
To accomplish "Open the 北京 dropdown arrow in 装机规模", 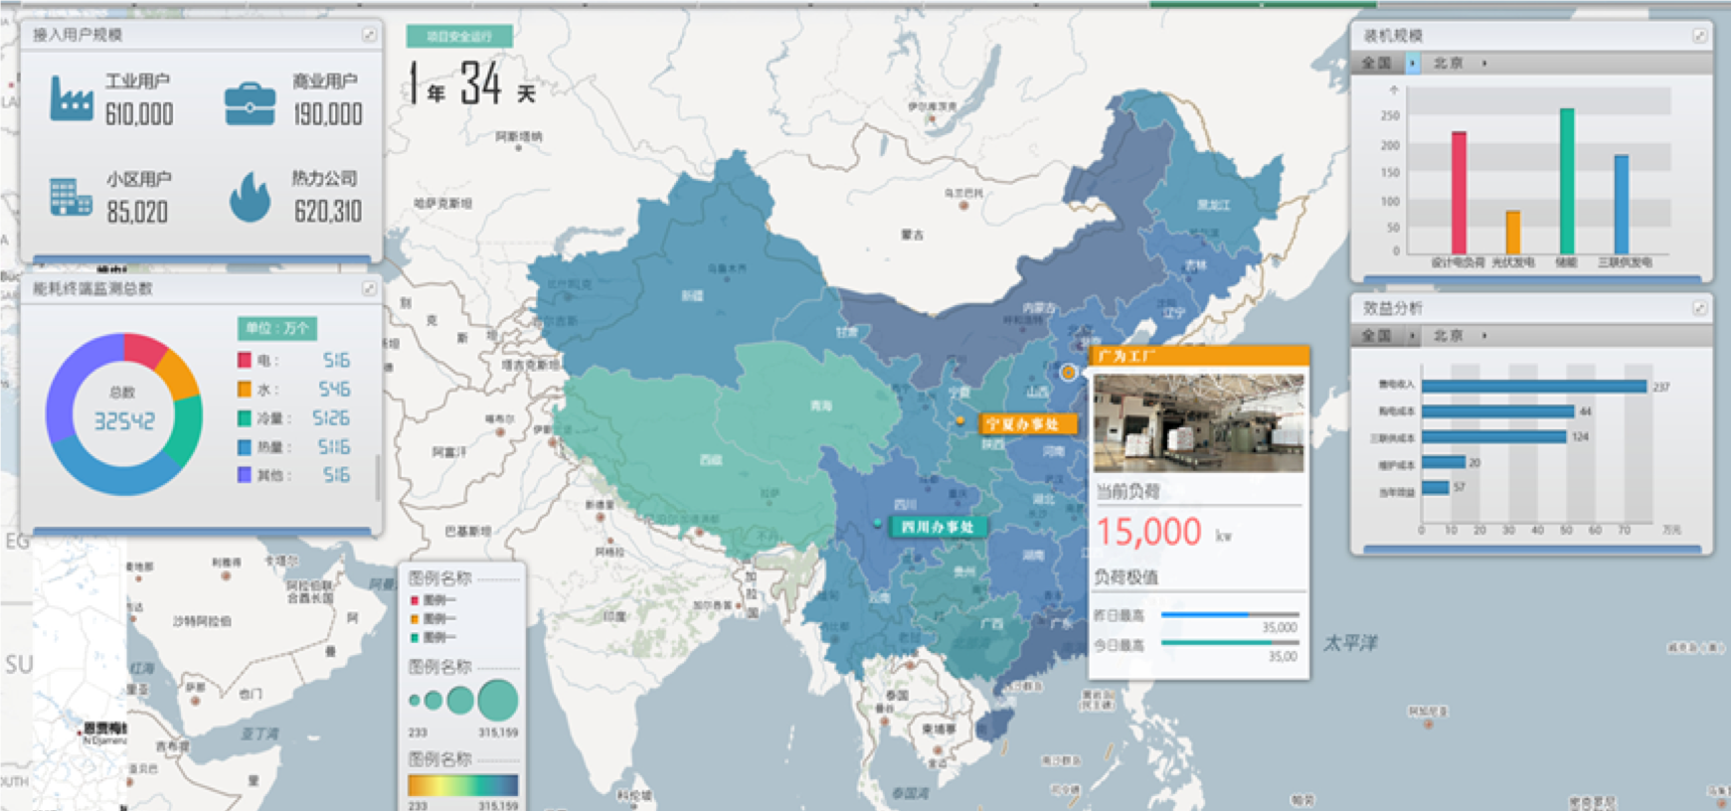I will pos(1484,64).
